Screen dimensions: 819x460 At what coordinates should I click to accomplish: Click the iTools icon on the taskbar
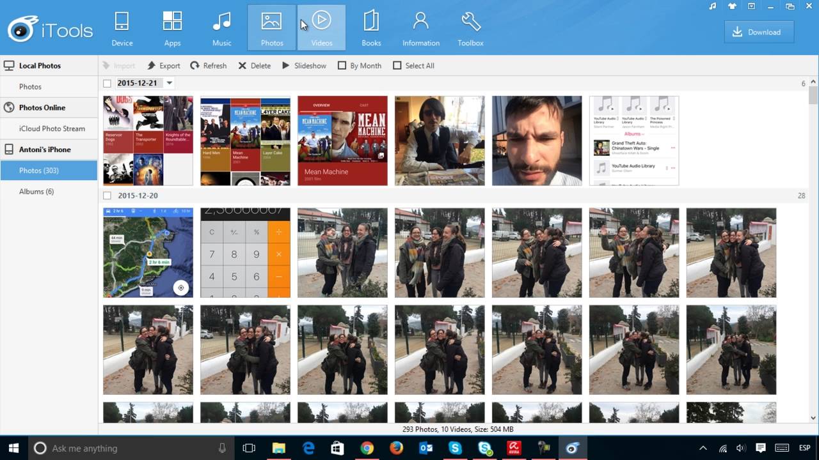(x=573, y=448)
